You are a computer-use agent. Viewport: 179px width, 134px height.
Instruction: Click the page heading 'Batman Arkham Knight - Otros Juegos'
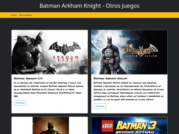click(89, 6)
